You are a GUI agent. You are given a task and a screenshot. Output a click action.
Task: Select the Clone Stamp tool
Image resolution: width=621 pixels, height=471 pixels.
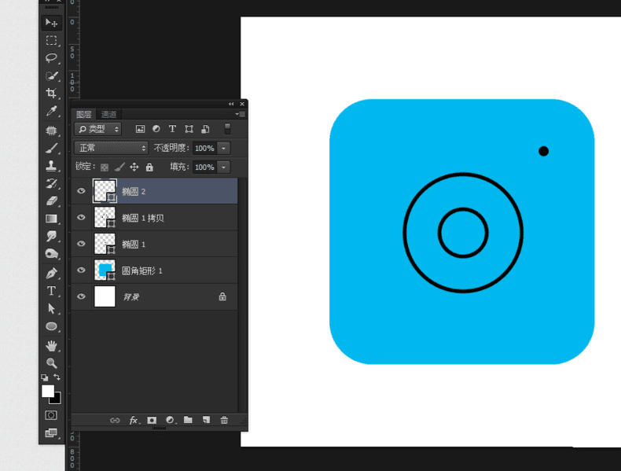pyautogui.click(x=51, y=166)
